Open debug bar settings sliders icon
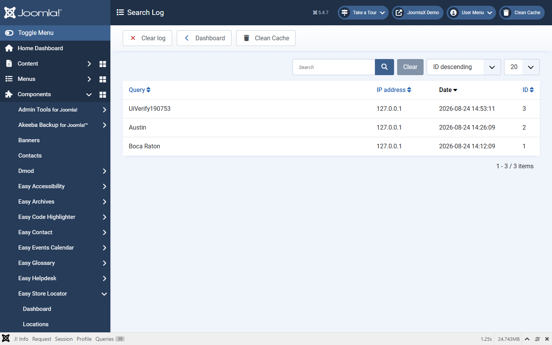Viewport: 552px width, 345px height. click(x=537, y=339)
